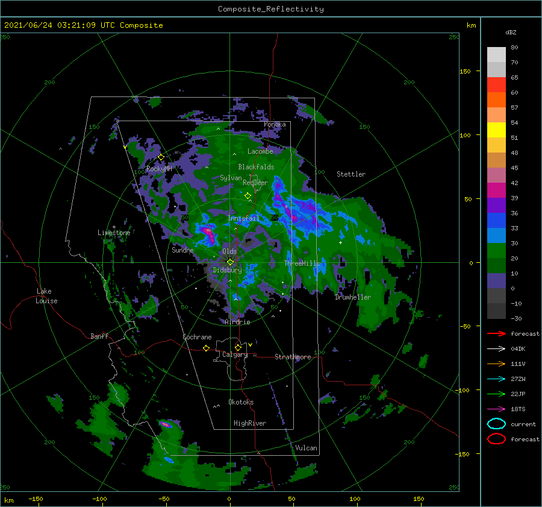Image resolution: width=542 pixels, height=507 pixels.
Task: Click the Olds city label
Action: point(229,251)
